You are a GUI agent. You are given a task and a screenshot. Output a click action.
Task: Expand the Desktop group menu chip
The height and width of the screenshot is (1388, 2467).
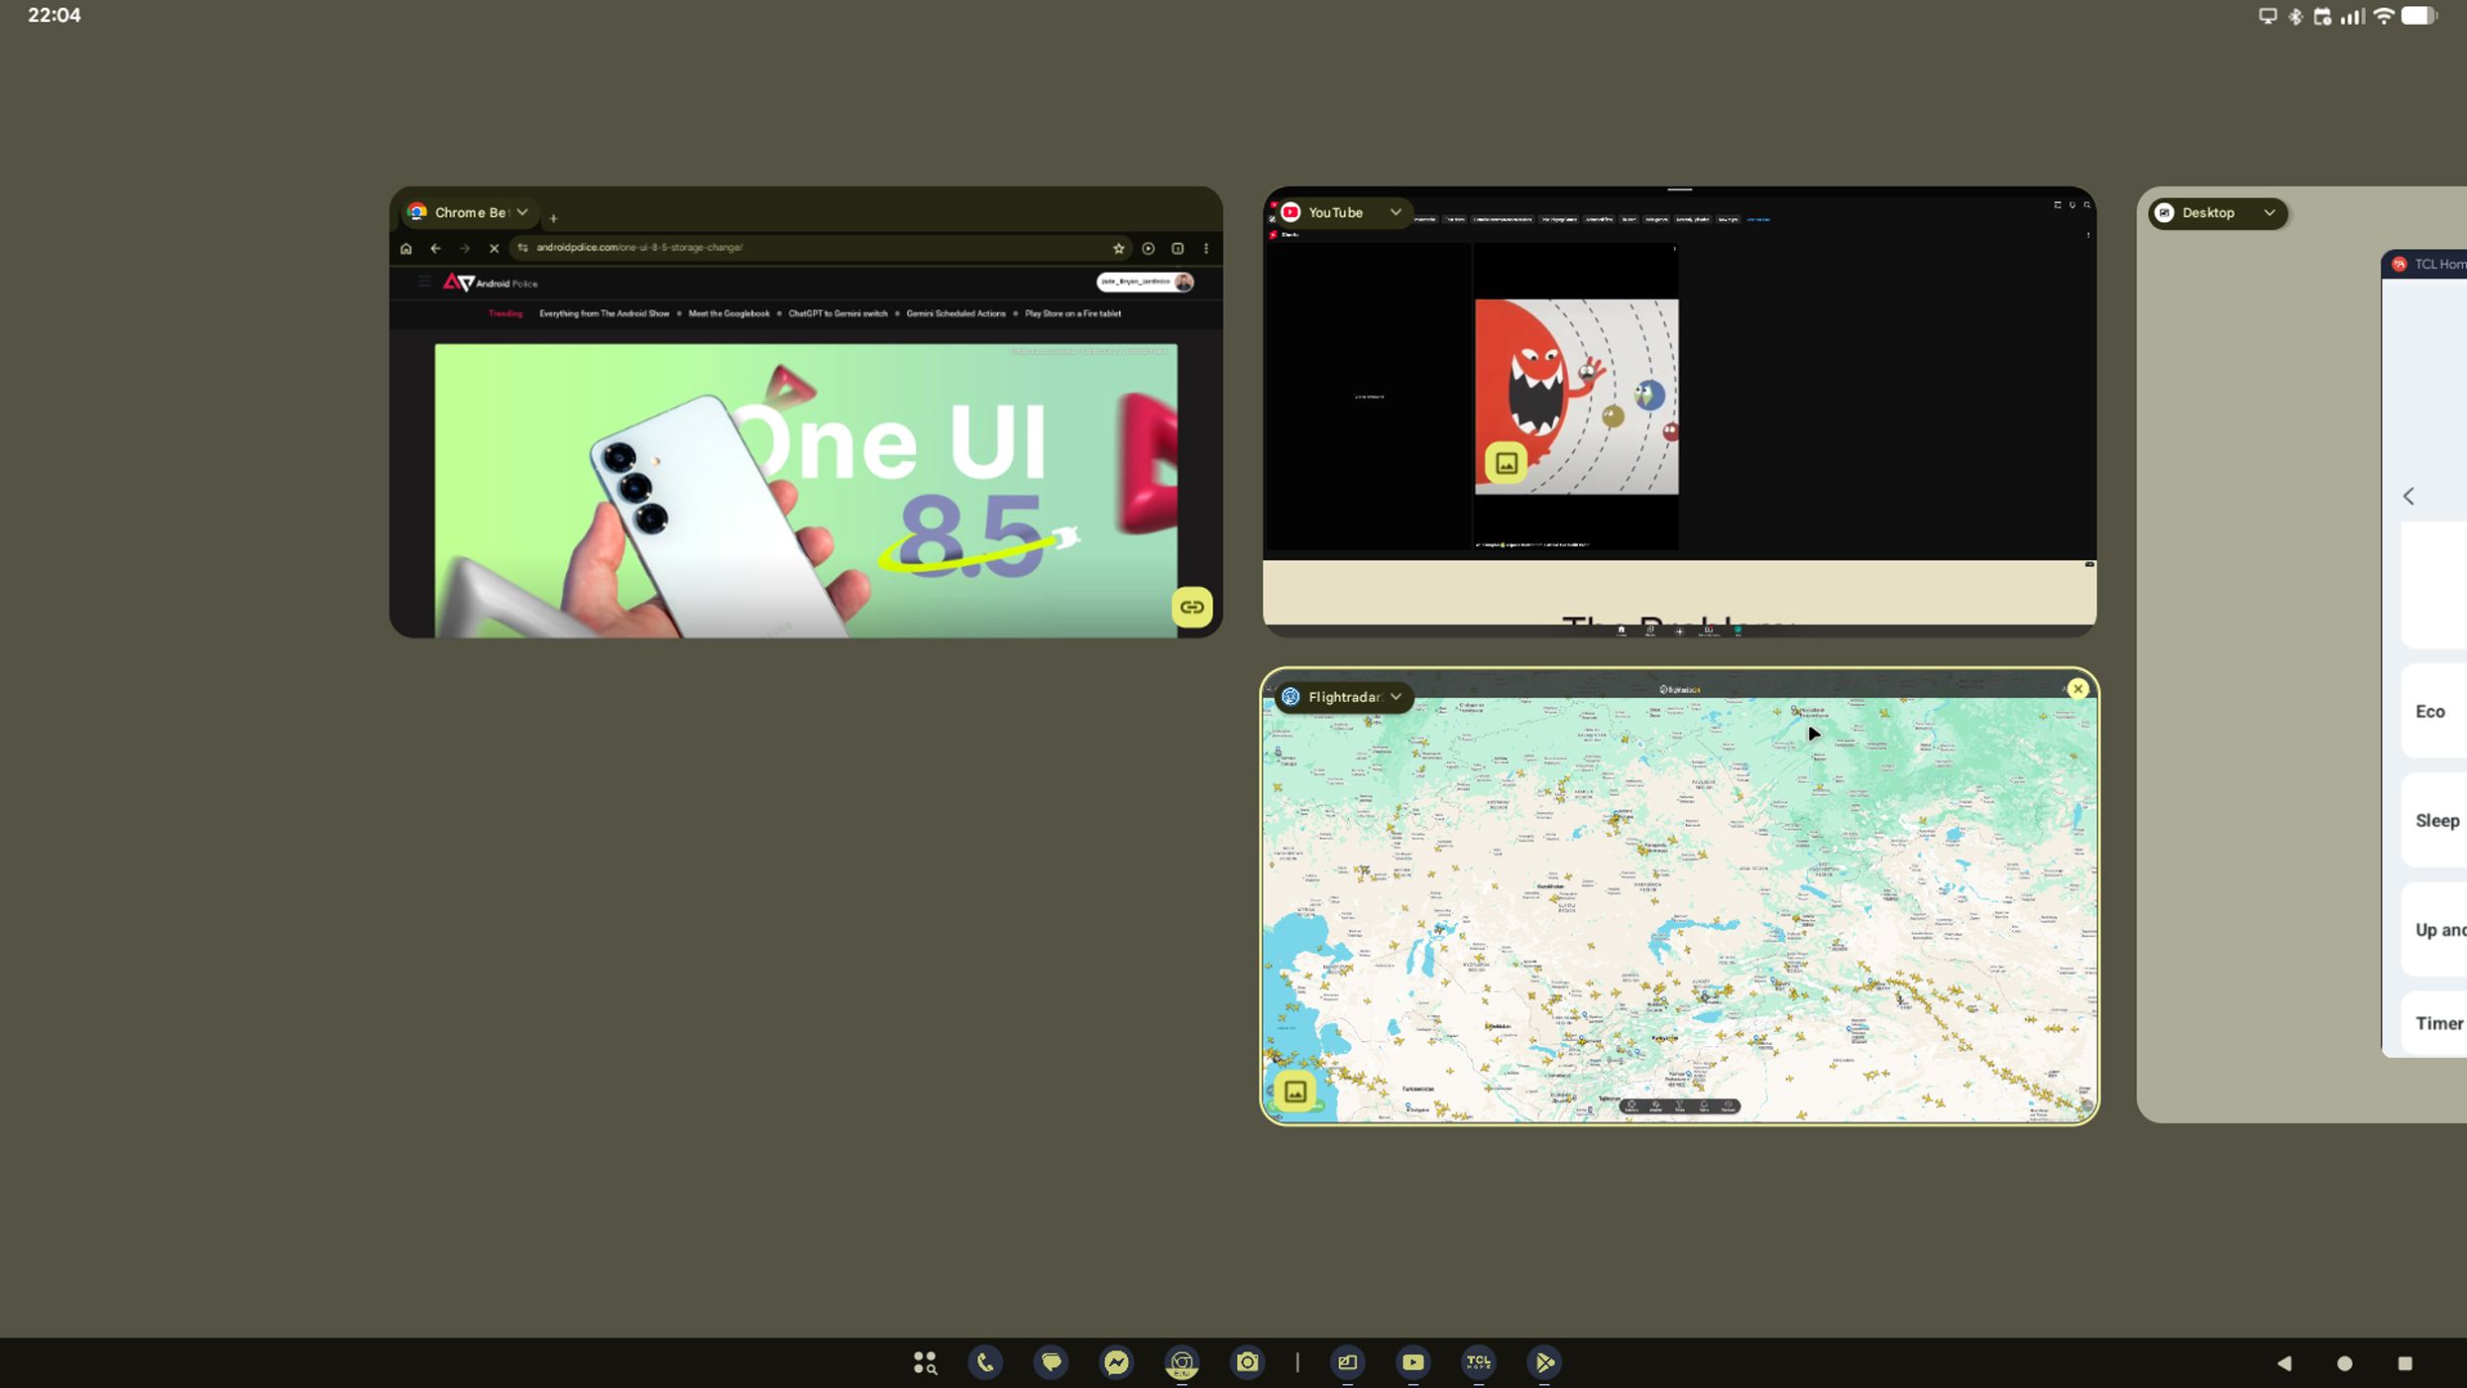click(2217, 213)
